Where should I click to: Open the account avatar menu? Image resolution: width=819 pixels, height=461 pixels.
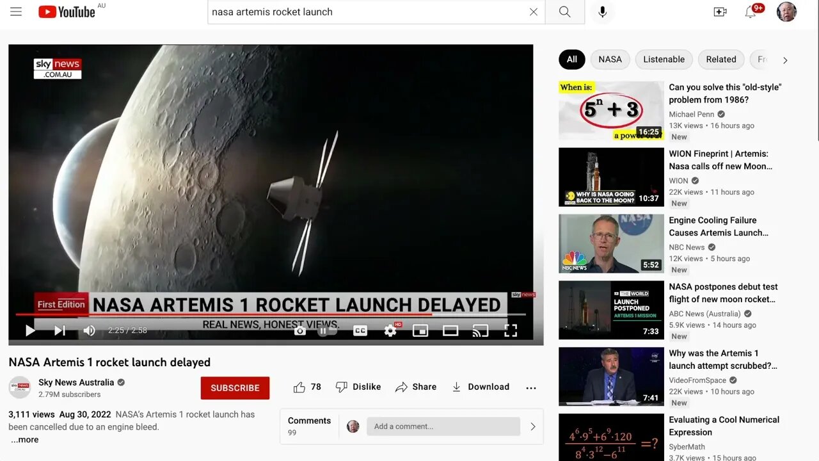[786, 12]
